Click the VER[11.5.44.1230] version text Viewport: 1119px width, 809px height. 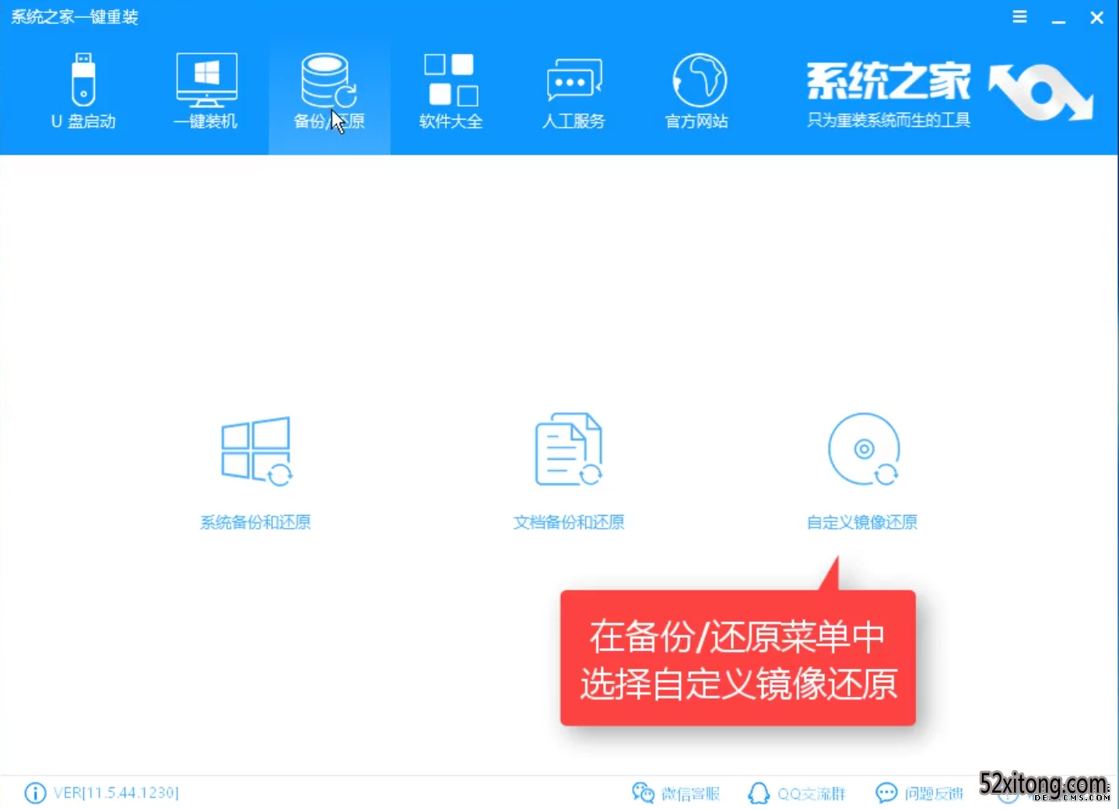[116, 793]
